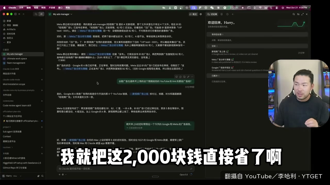Open the Harry Max account menu
Viewport: 330px width, 185px height.
pyautogui.click(x=12, y=176)
